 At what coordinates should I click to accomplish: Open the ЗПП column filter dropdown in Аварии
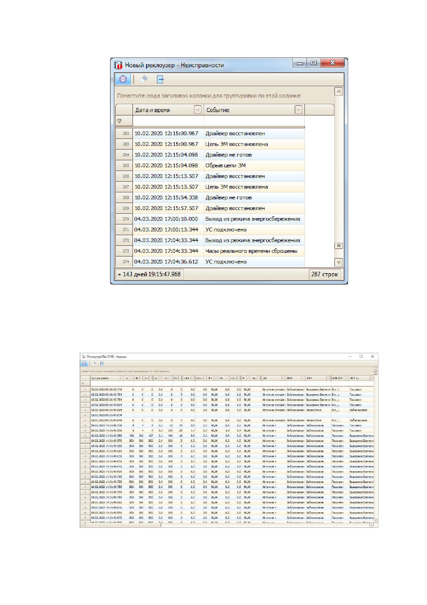[328, 378]
